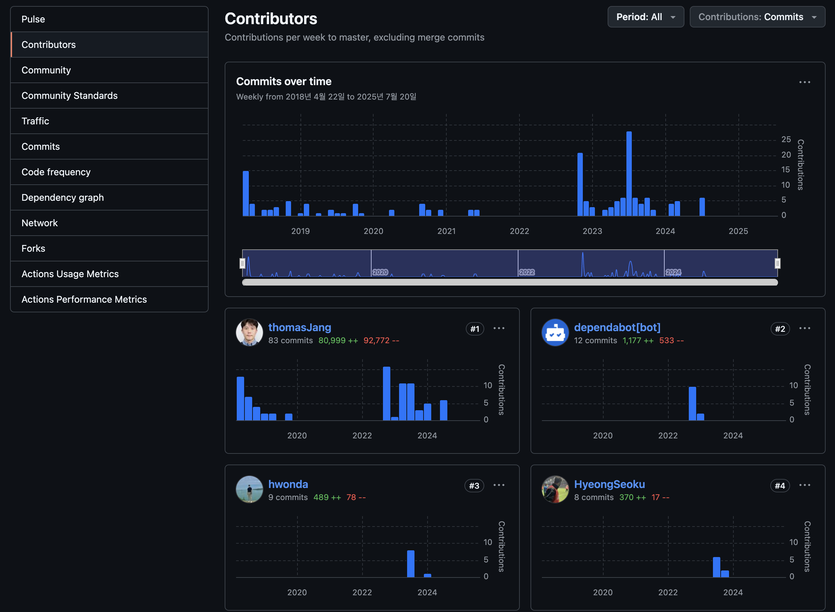Open dependabot card three-dot menu

(x=804, y=328)
